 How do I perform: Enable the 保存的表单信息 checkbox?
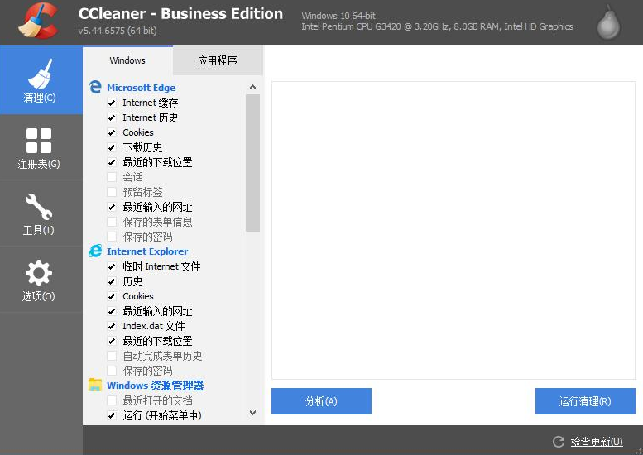click(112, 222)
